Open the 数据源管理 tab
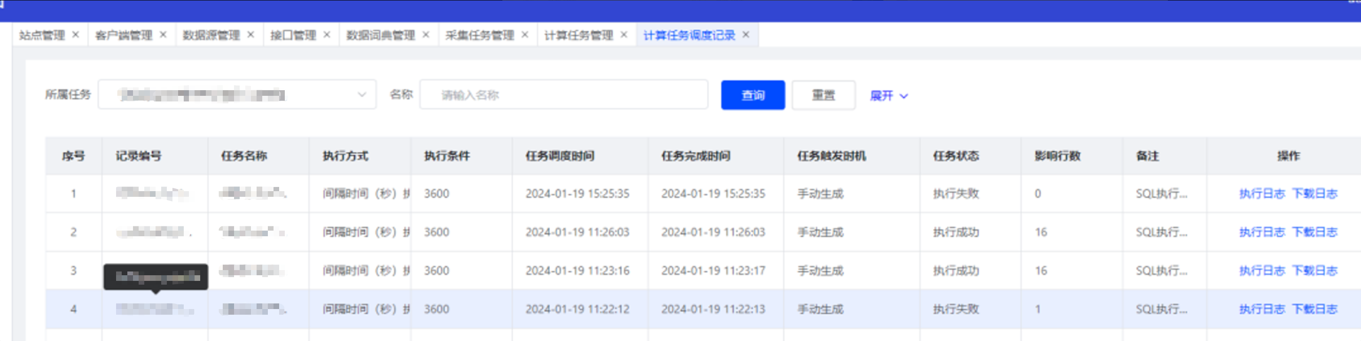Screen dimensions: 1361x341 (x=211, y=35)
